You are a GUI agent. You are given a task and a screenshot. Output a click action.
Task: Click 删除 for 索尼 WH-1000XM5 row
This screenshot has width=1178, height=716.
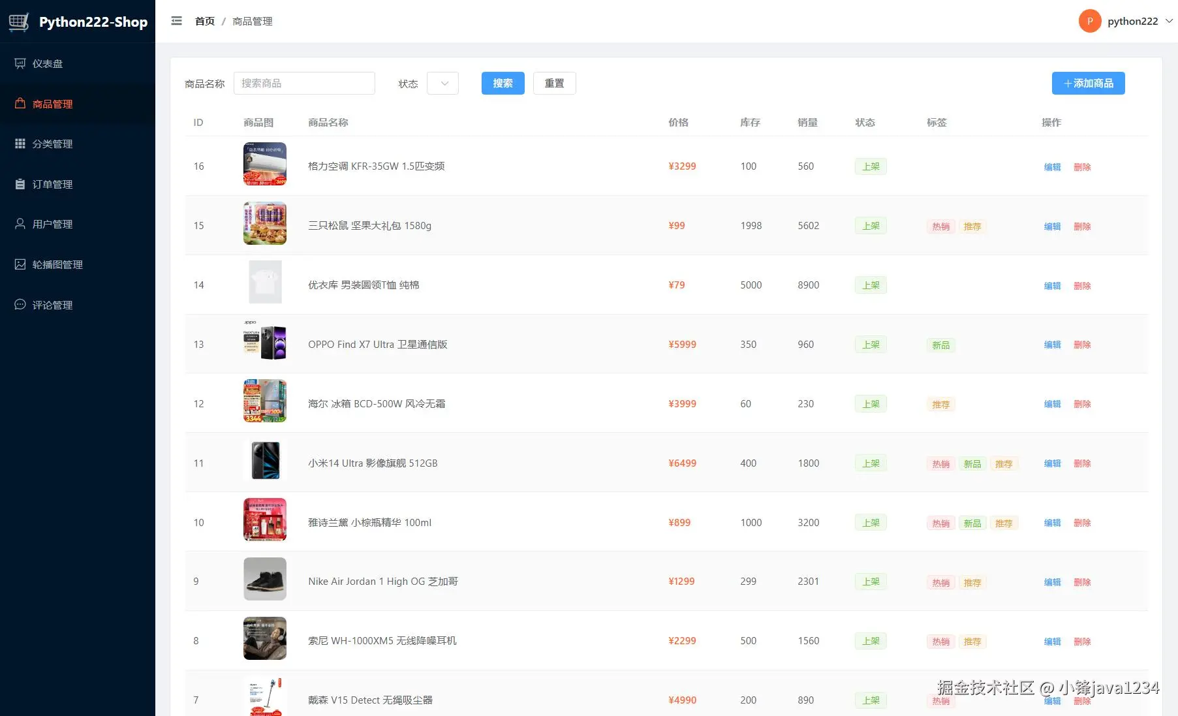[1083, 642]
